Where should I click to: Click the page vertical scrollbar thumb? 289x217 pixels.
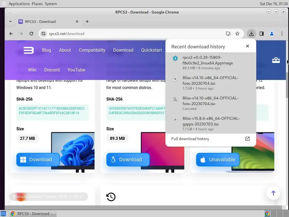pyautogui.click(x=287, y=85)
